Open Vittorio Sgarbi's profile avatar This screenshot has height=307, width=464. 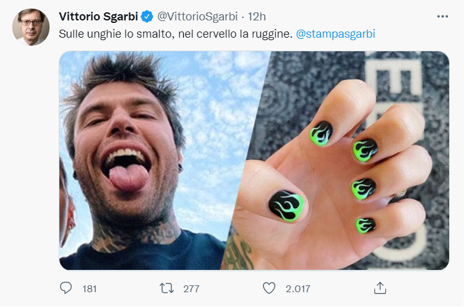point(30,27)
